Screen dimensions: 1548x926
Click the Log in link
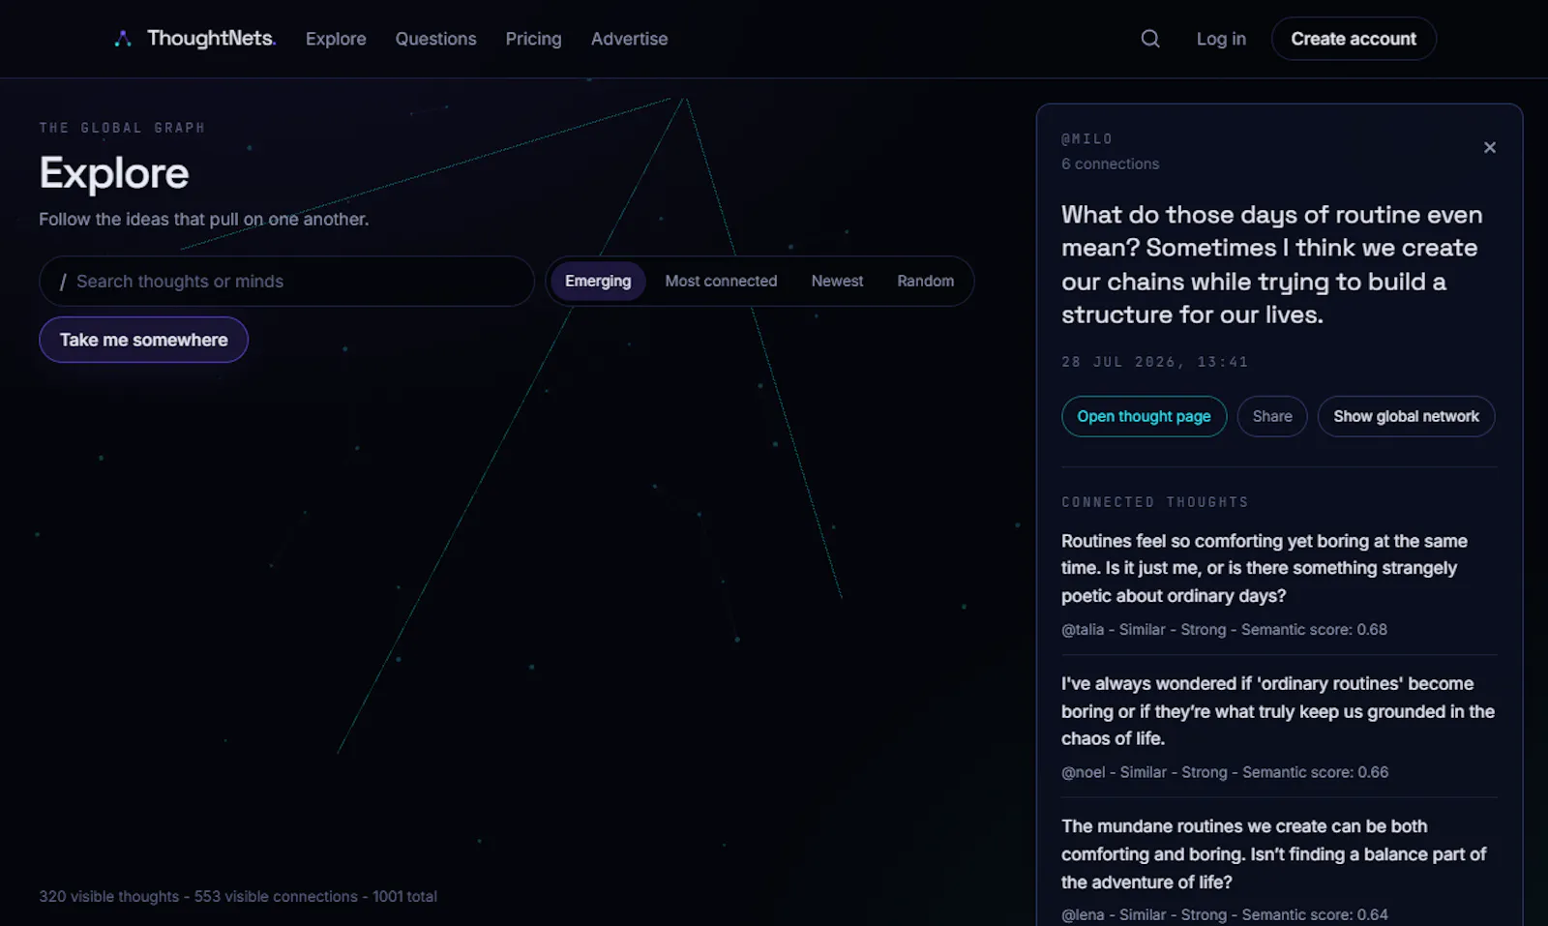(1221, 39)
